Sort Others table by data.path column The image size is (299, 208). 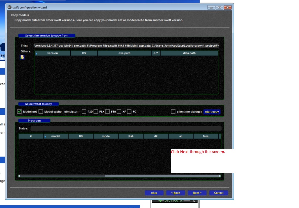click(189, 53)
